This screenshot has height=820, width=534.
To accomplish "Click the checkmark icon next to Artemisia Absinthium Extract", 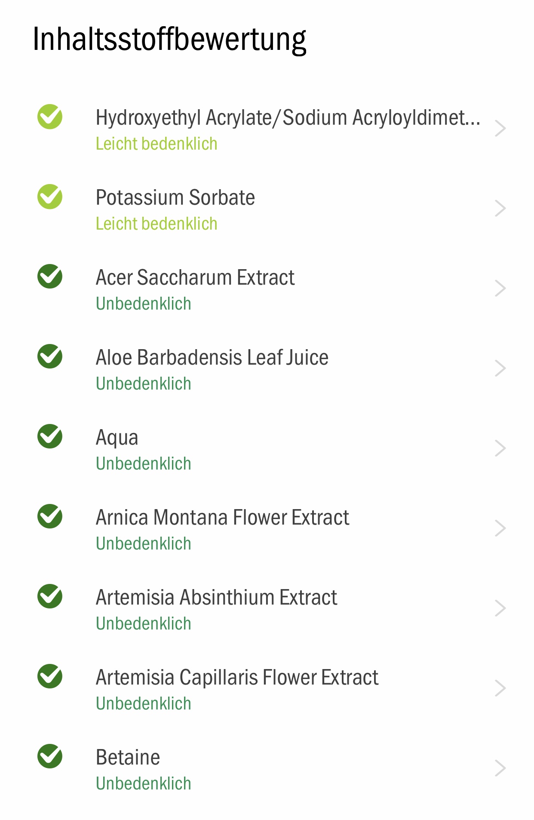I will click(x=50, y=596).
